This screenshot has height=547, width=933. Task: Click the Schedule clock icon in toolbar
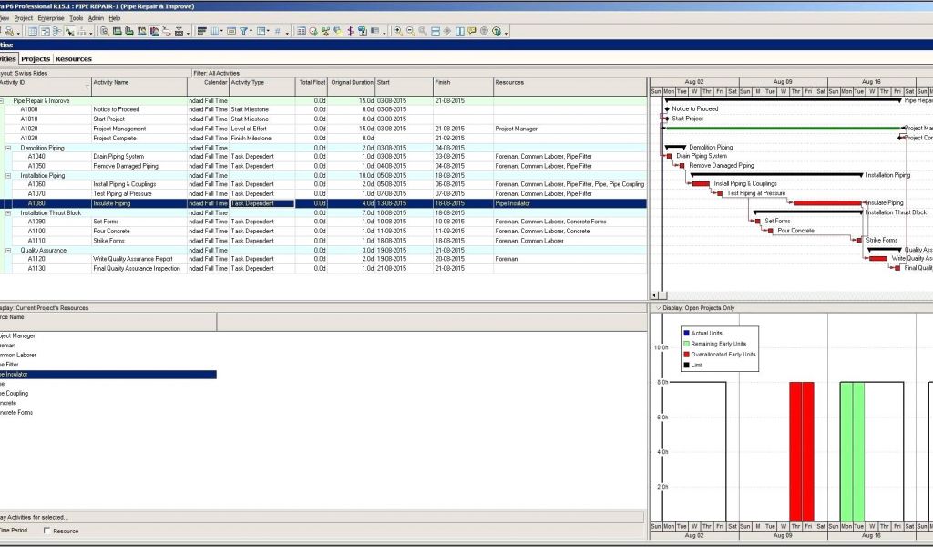click(314, 31)
